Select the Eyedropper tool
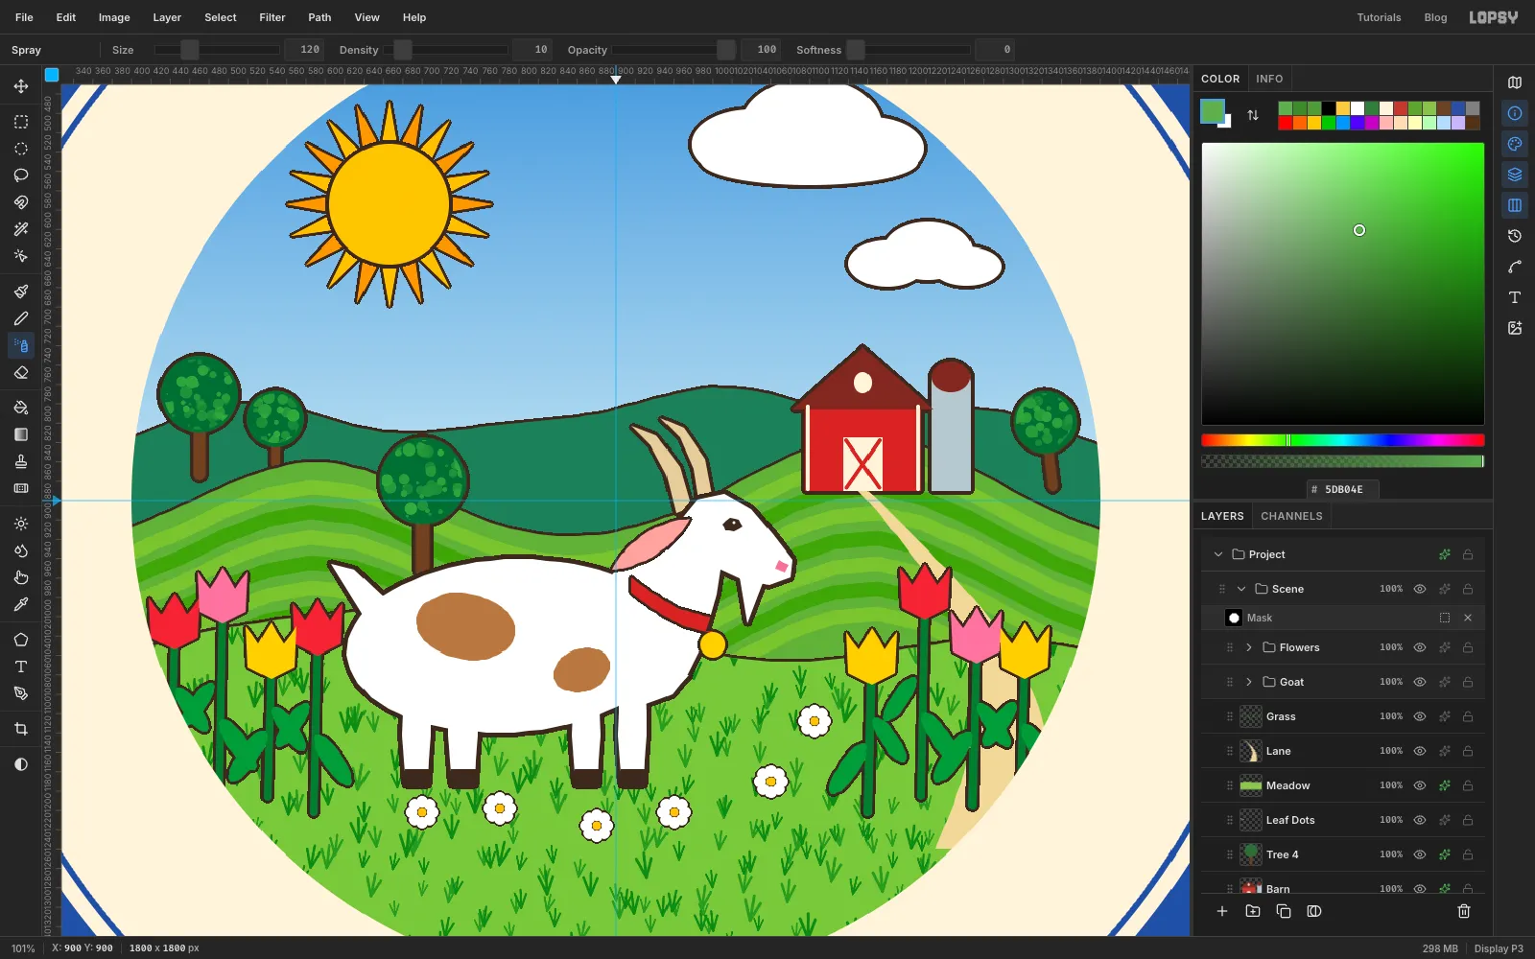1535x959 pixels. click(21, 604)
